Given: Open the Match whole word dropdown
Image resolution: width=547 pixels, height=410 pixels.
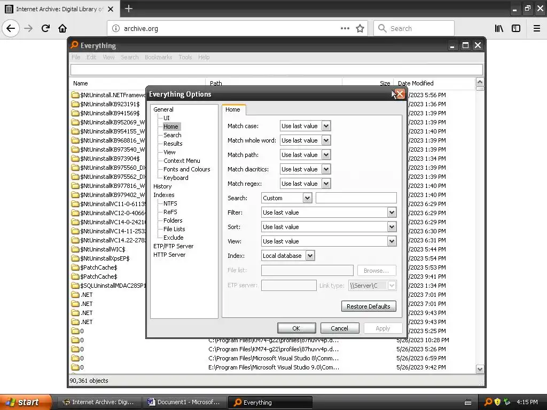Looking at the screenshot, I should click(x=326, y=140).
